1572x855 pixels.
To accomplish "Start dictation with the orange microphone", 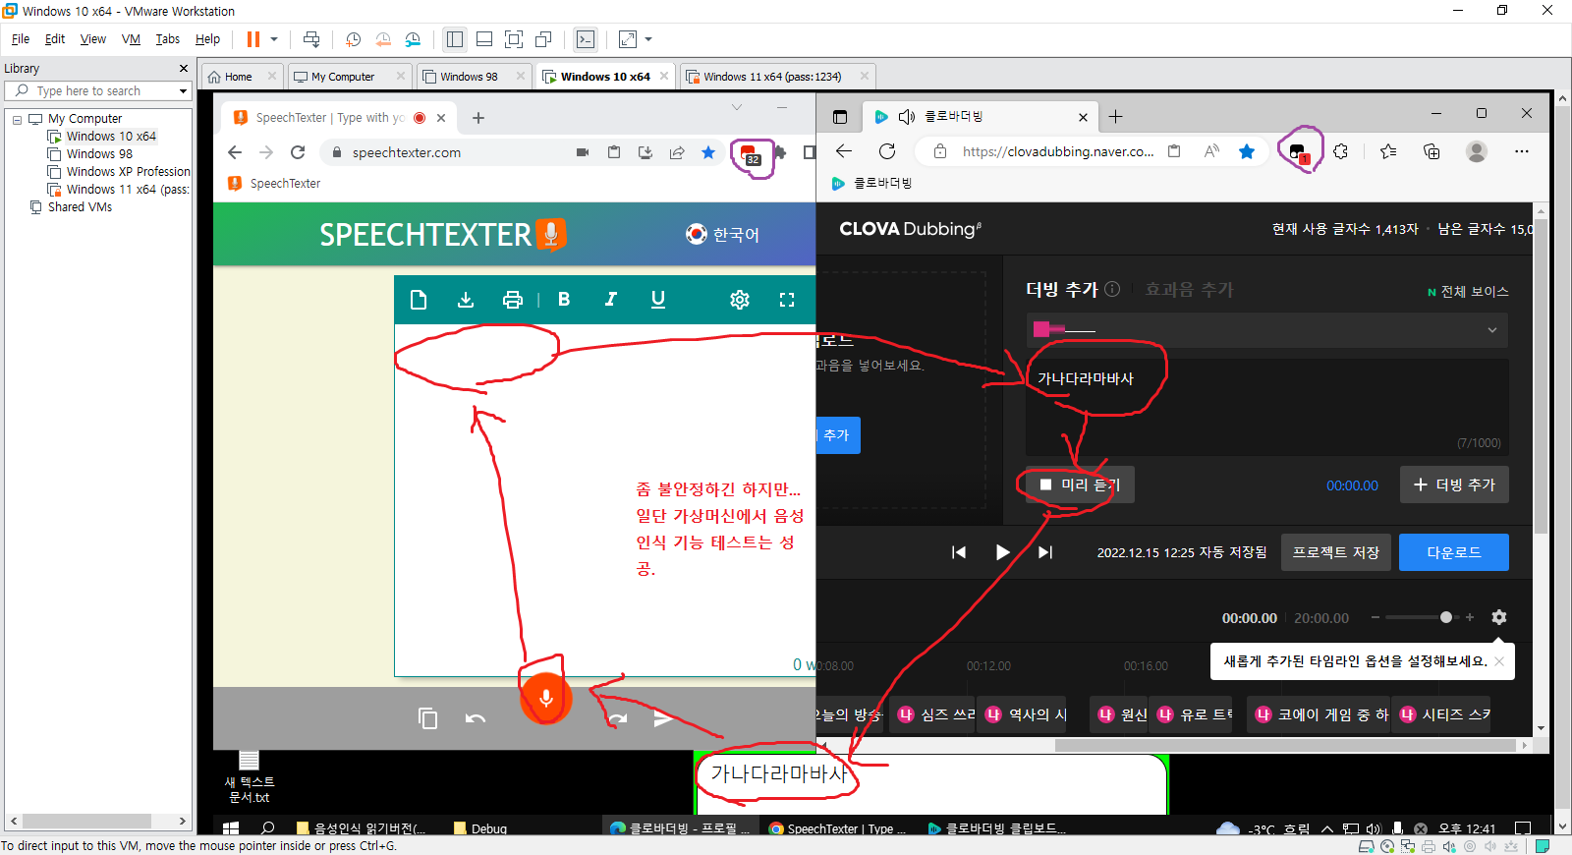I will tap(545, 698).
